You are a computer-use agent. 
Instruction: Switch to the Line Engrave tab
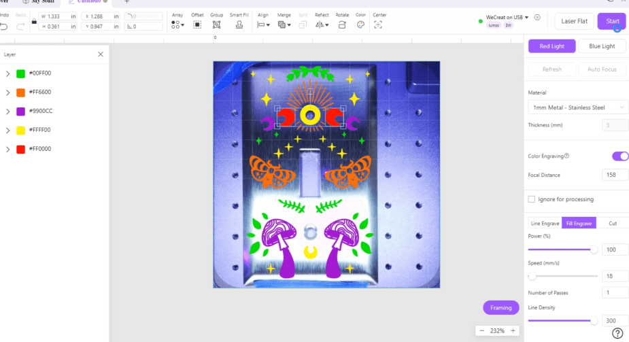[x=545, y=223]
